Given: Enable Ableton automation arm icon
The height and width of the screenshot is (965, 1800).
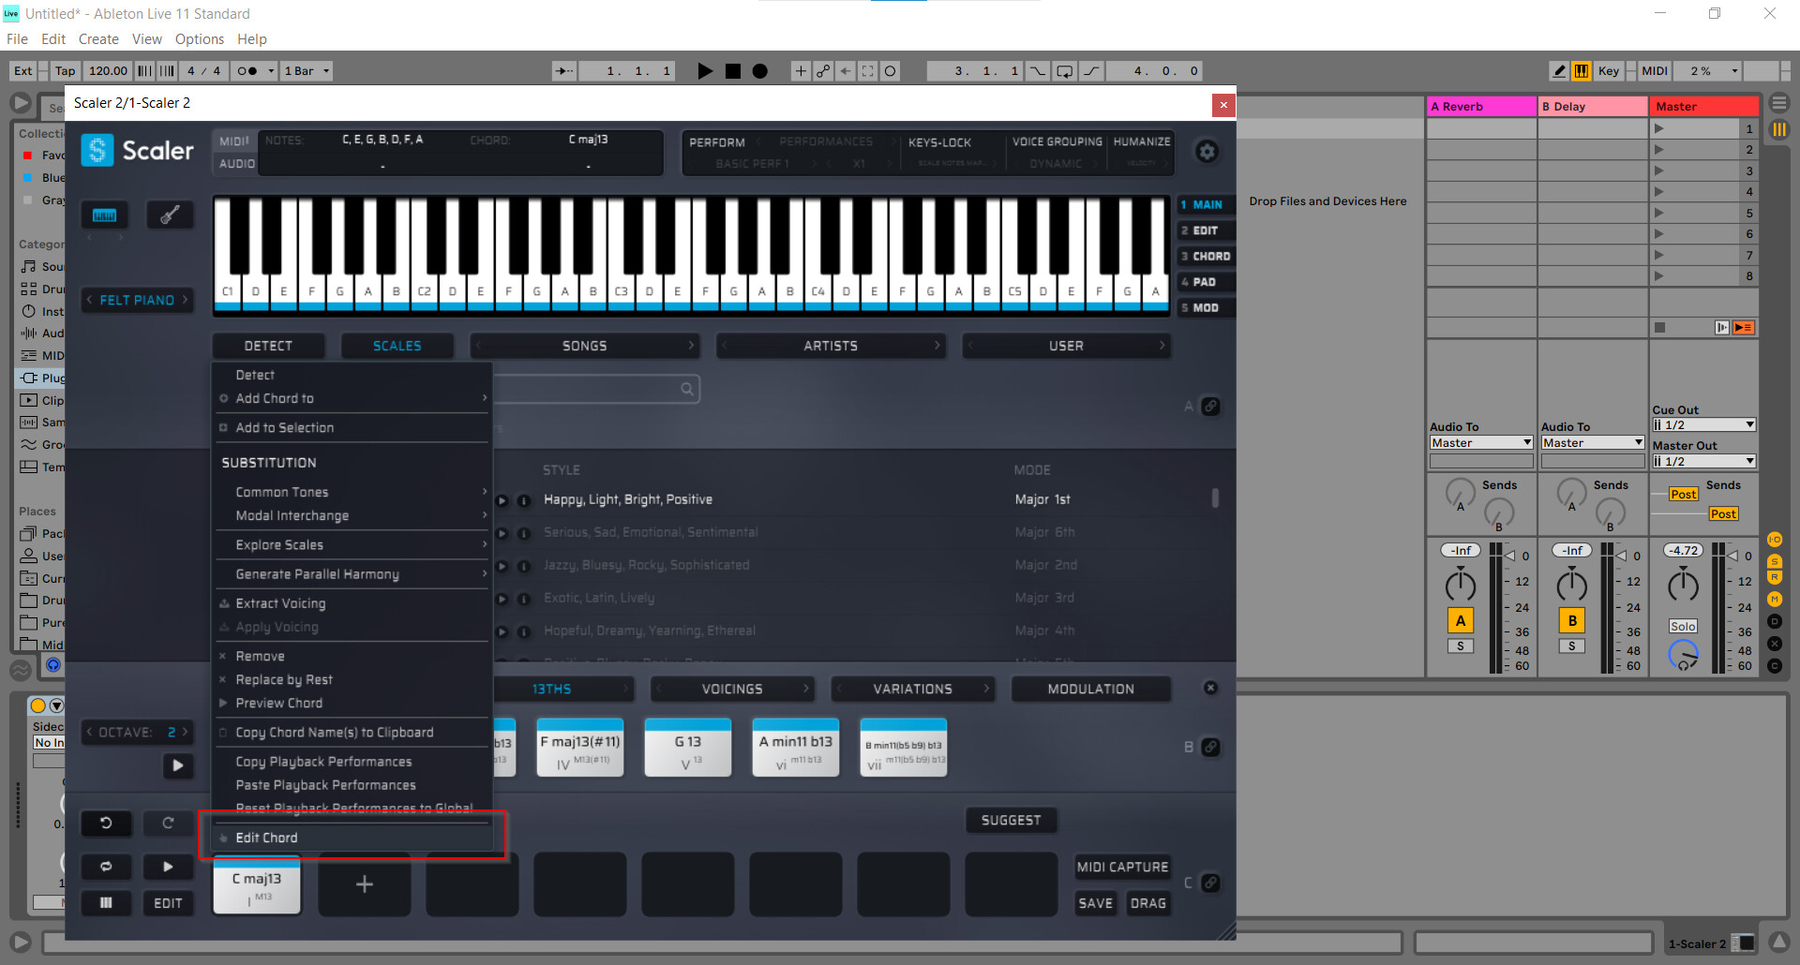Looking at the screenshot, I should click(823, 70).
